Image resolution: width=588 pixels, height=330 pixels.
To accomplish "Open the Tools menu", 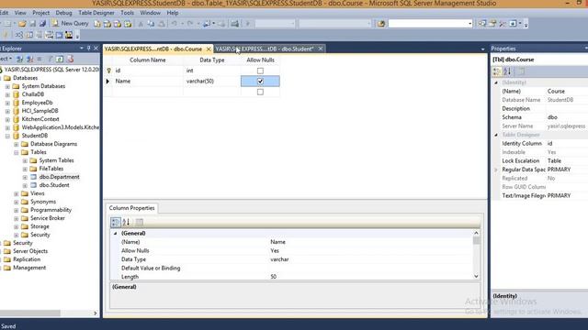I will pos(127,13).
